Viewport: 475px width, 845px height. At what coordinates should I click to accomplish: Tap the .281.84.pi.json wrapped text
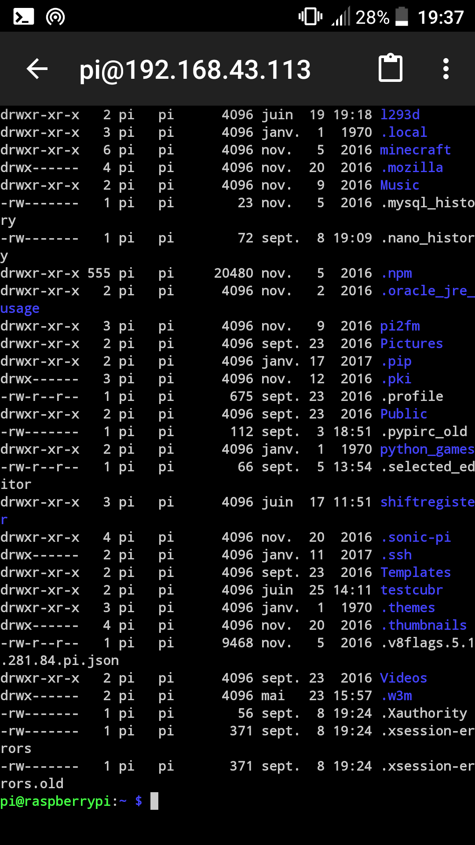[59, 661]
